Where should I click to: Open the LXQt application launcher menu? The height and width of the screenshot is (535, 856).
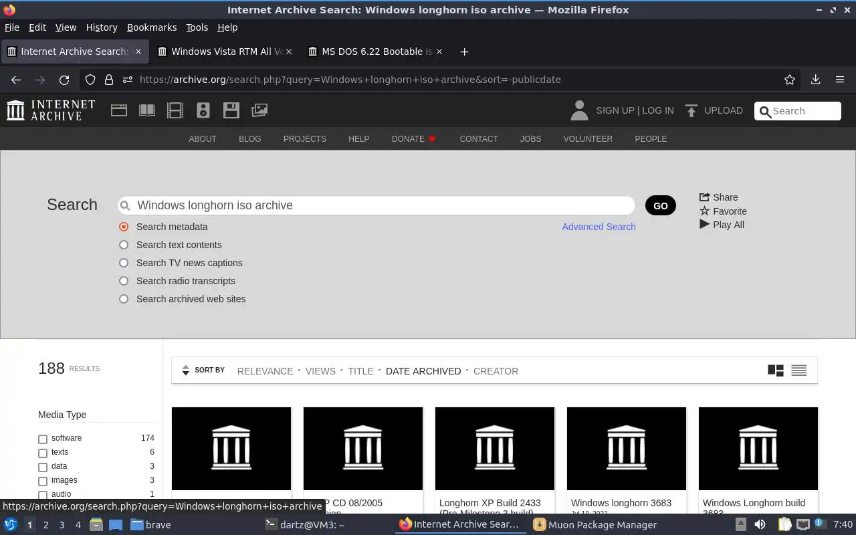[10, 525]
